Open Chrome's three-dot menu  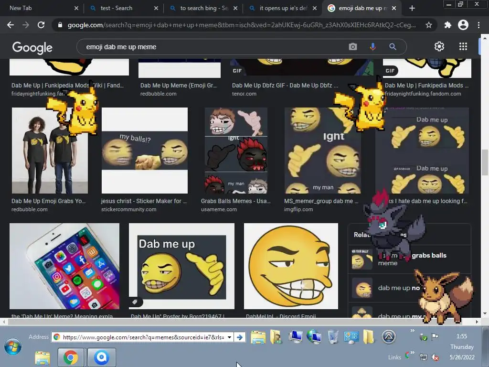[478, 25]
